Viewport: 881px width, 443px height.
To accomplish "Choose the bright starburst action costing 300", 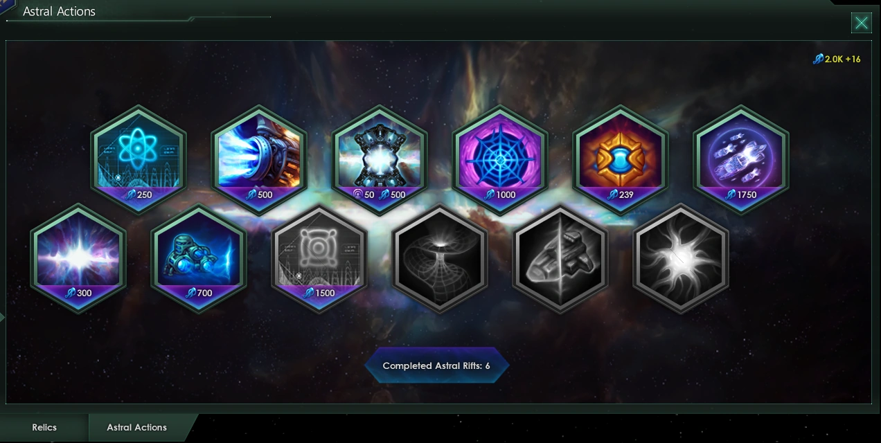I will pyautogui.click(x=78, y=258).
